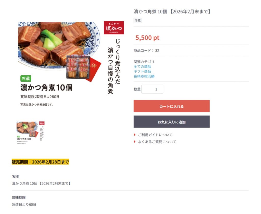
Task: Click the red arrow beside ご利用ガイドについて
Action: coord(135,135)
